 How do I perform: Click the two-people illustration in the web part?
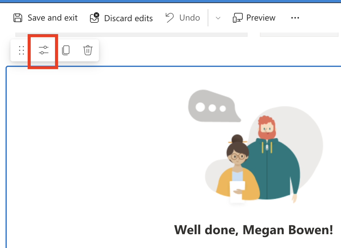point(256,146)
